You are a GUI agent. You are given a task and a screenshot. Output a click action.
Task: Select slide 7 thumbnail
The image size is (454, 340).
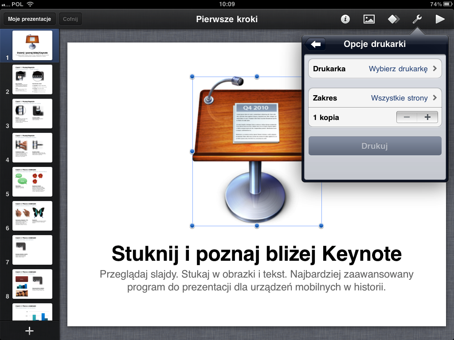(x=32, y=250)
